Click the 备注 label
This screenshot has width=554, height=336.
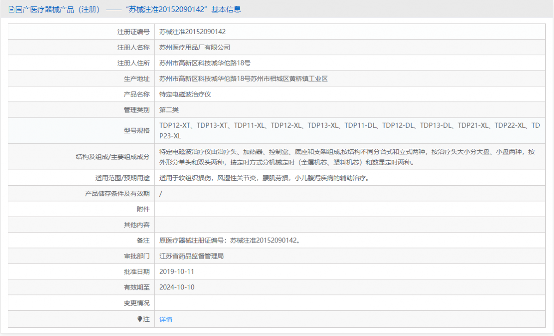pos(143,241)
